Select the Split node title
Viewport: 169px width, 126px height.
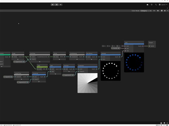tap(39, 65)
